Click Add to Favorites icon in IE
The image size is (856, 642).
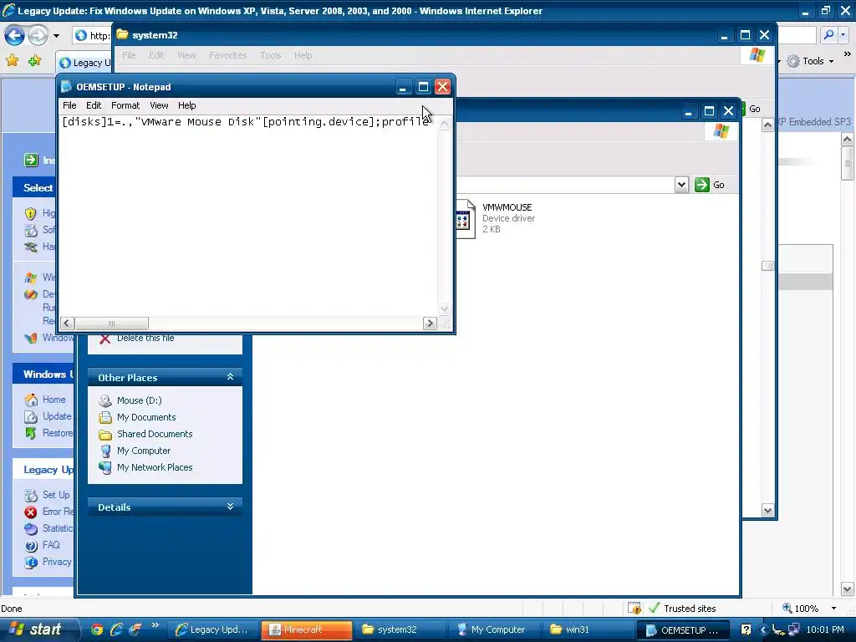tap(35, 60)
